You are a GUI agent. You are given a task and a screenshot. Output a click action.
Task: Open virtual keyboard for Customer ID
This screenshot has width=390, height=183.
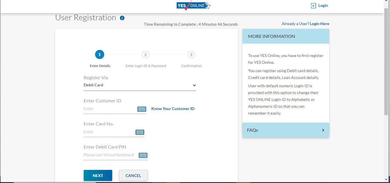(x=142, y=109)
